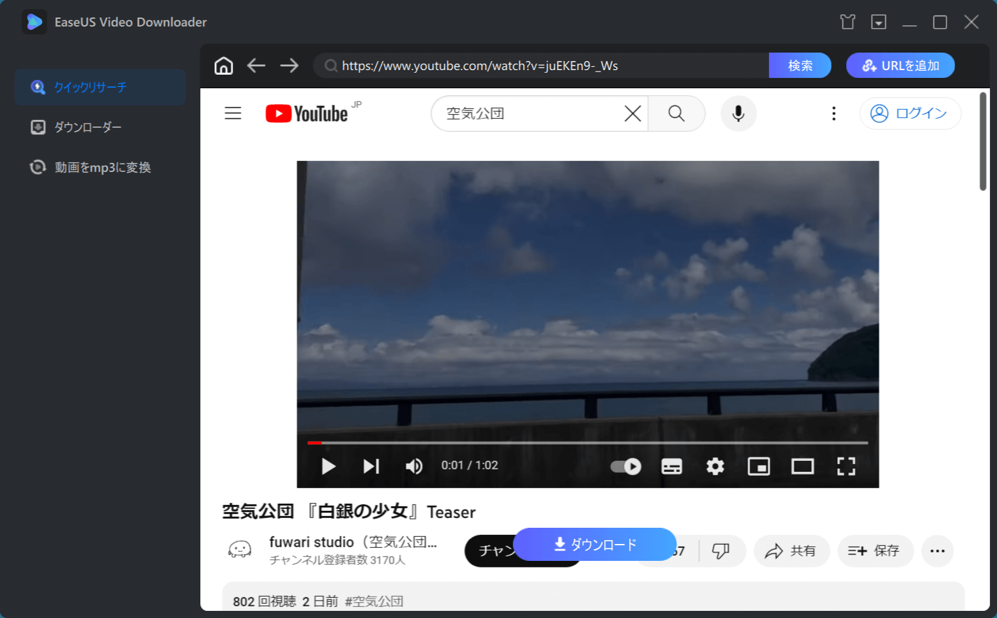This screenshot has height=618, width=997.
Task: Click the home icon in the toolbar
Action: click(224, 66)
